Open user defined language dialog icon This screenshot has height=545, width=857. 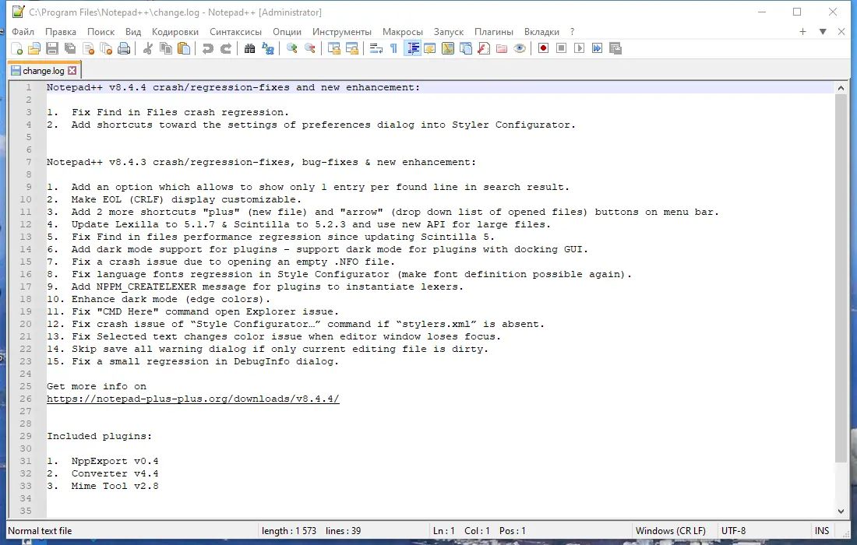(430, 48)
